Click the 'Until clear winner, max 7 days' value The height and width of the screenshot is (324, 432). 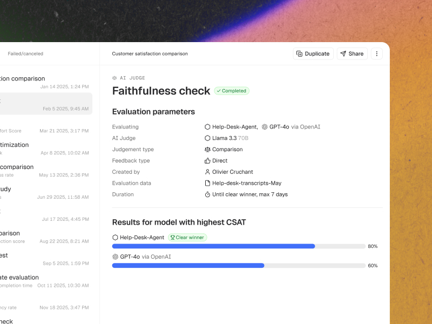point(250,194)
